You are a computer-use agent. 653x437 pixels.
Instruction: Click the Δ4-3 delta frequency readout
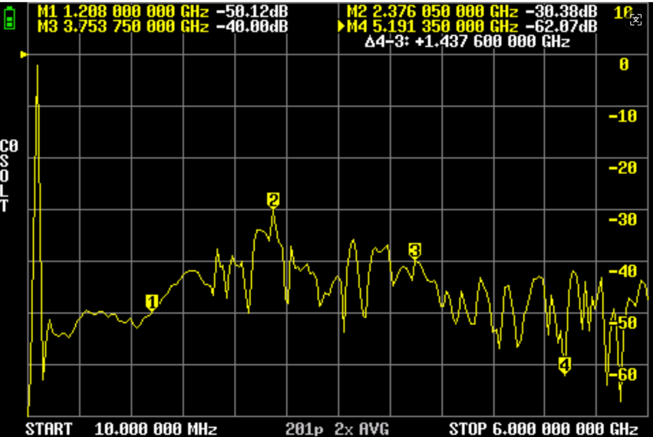point(467,42)
